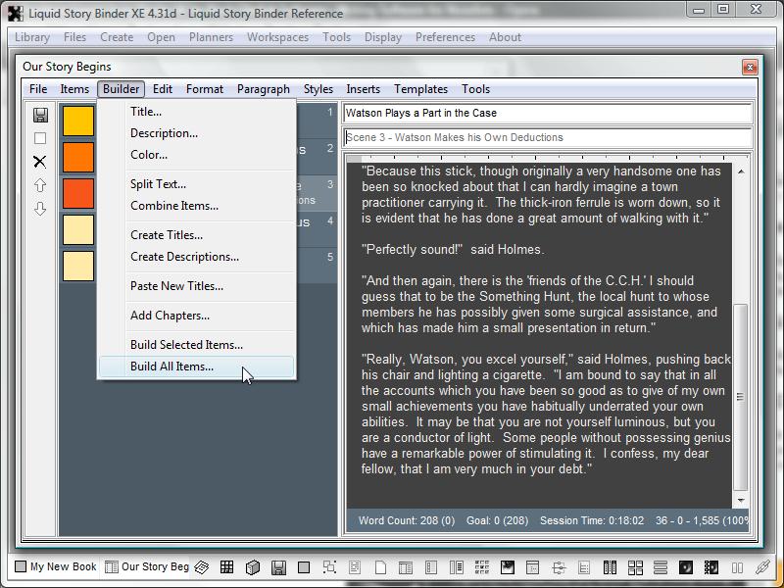This screenshot has height=588, width=784.
Task: Move item up with the up arrow icon
Action: (40, 185)
